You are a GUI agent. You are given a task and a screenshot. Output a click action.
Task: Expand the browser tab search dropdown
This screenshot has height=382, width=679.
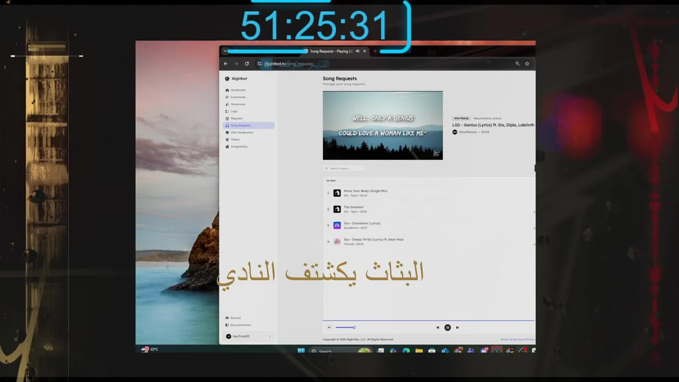[x=225, y=51]
